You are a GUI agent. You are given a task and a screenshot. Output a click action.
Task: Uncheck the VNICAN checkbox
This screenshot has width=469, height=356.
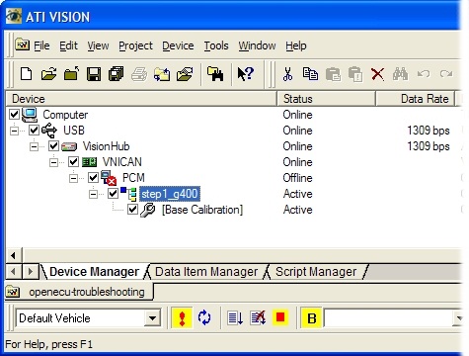[x=73, y=162]
